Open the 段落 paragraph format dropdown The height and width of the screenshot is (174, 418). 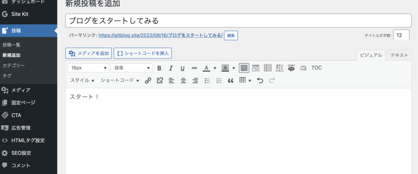coord(131,68)
